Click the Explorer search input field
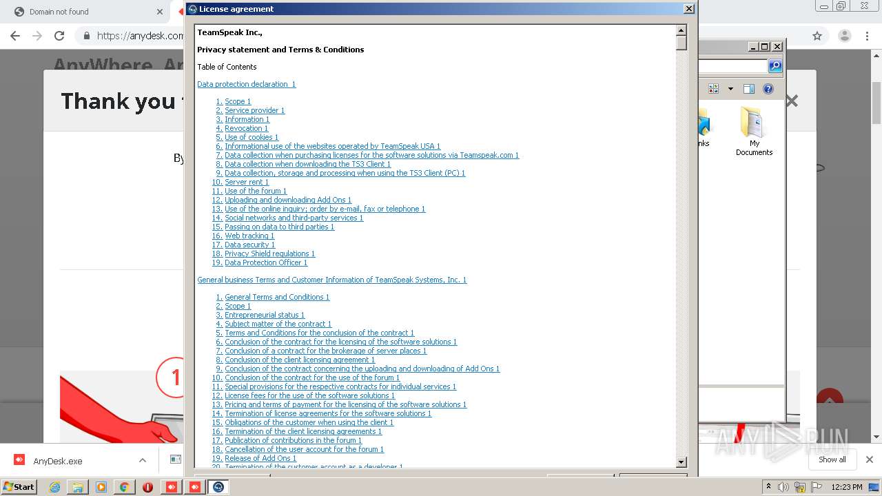This screenshot has height=496, width=882. click(x=732, y=66)
